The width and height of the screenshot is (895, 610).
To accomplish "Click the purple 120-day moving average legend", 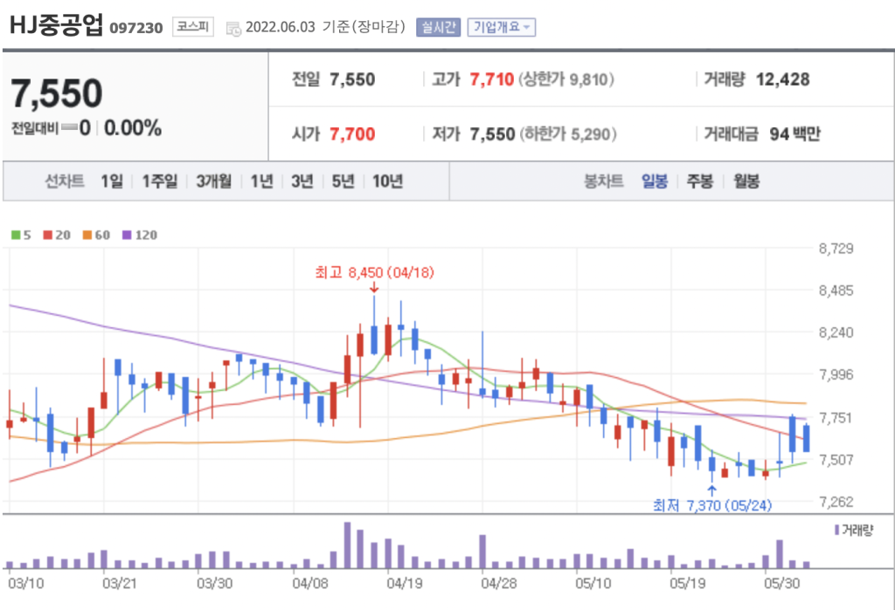I will (x=138, y=235).
